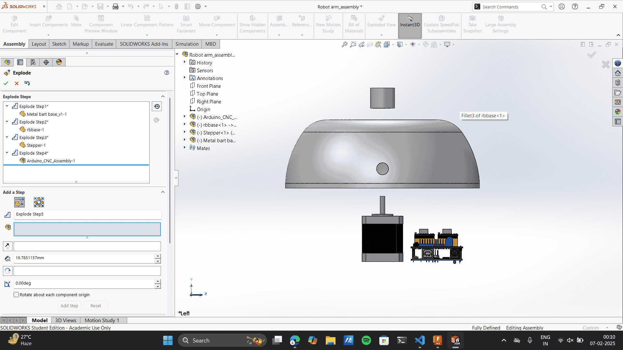Click the Windows Start button
Viewport: 623px width, 350px height.
pos(168,340)
